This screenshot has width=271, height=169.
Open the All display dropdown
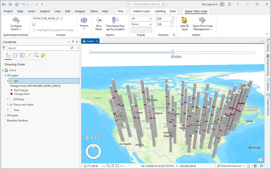click(141, 19)
